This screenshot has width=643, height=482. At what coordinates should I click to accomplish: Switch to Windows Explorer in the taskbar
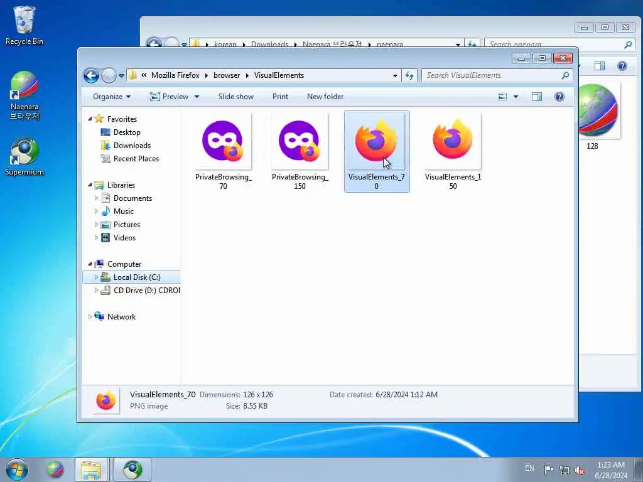coord(91,470)
